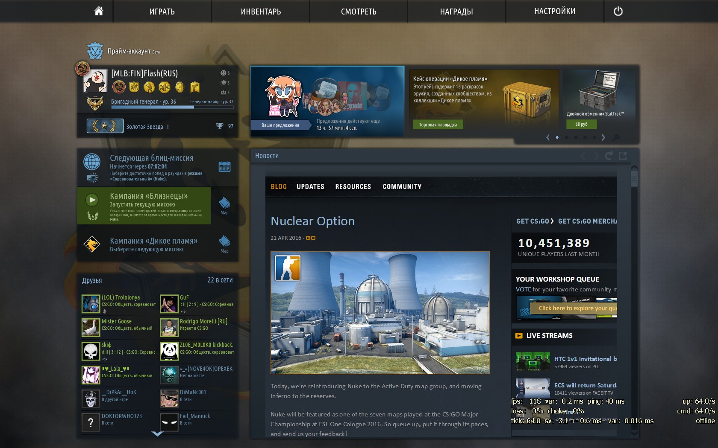Select friend GuF
The width and height of the screenshot is (718, 448).
coord(197,304)
